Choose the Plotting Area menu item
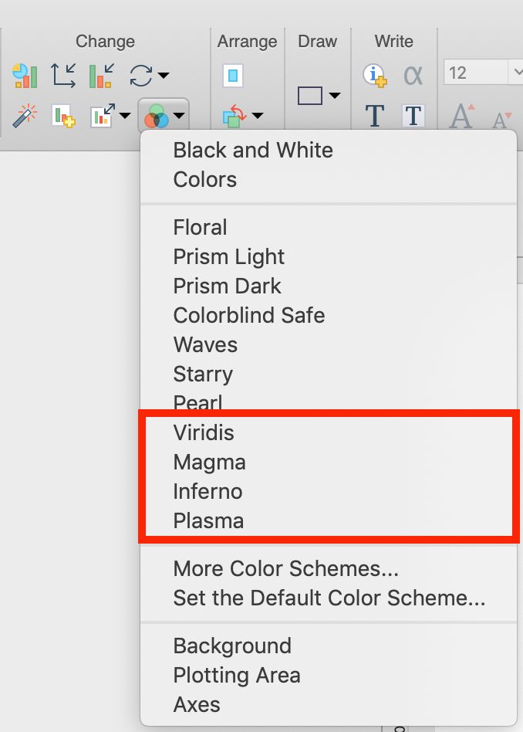Viewport: 523px width, 732px height. (x=237, y=675)
